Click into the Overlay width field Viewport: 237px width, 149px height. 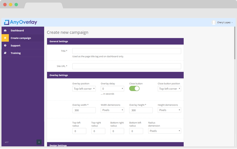point(84,110)
